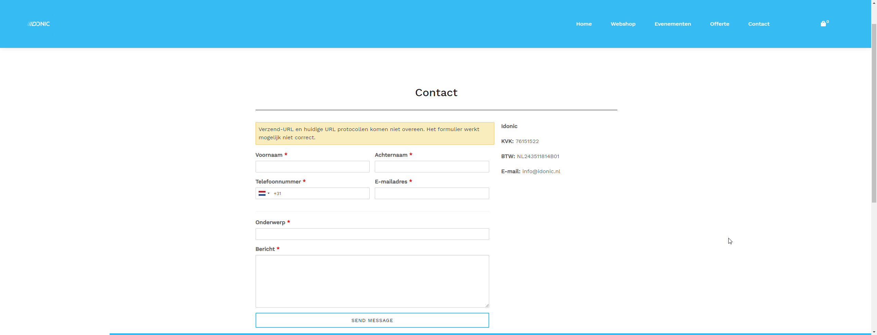Go to the Home menu item
877x335 pixels.
pos(584,24)
